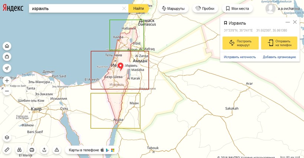Select the ruler distance measuring tool
Viewport: 304px width, 158px height.
[7, 150]
